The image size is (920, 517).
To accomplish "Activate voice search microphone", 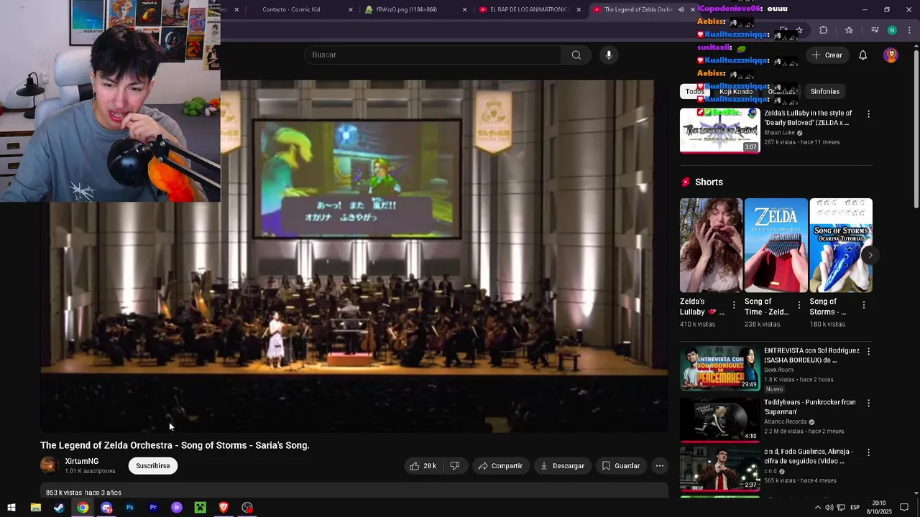I will point(609,55).
